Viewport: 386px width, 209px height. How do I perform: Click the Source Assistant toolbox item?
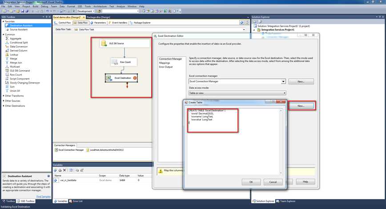click(19, 29)
